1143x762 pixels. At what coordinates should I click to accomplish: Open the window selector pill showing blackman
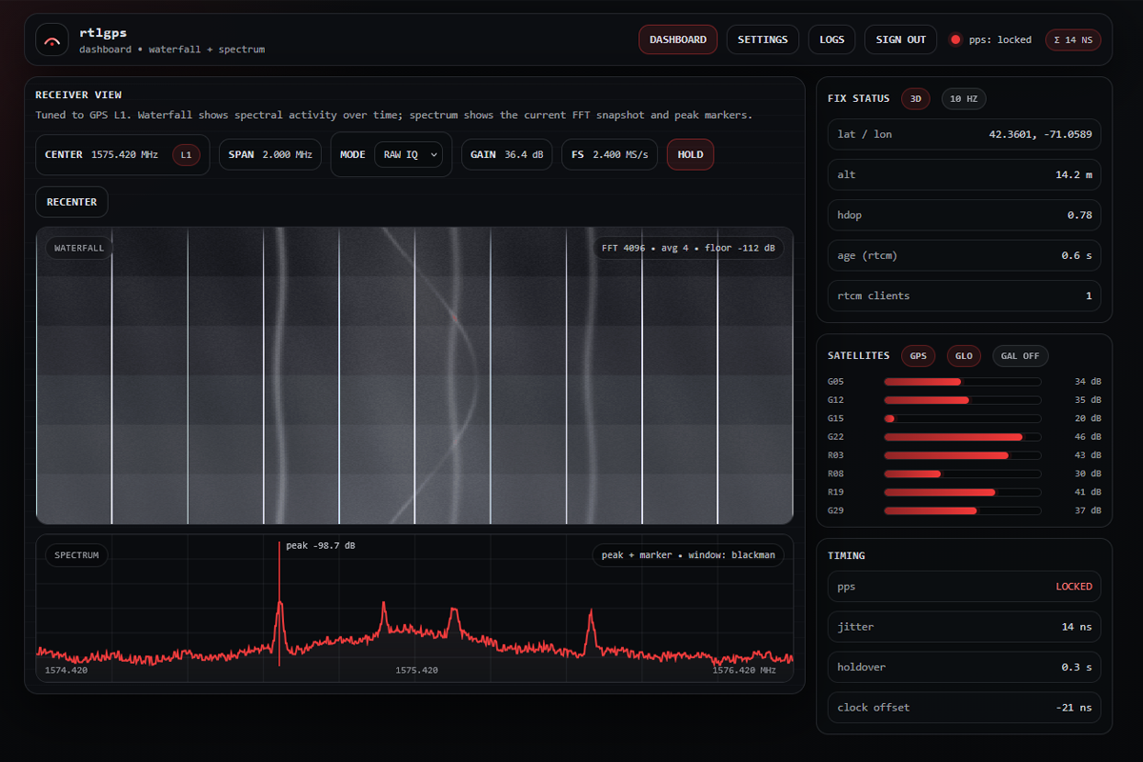tap(688, 554)
